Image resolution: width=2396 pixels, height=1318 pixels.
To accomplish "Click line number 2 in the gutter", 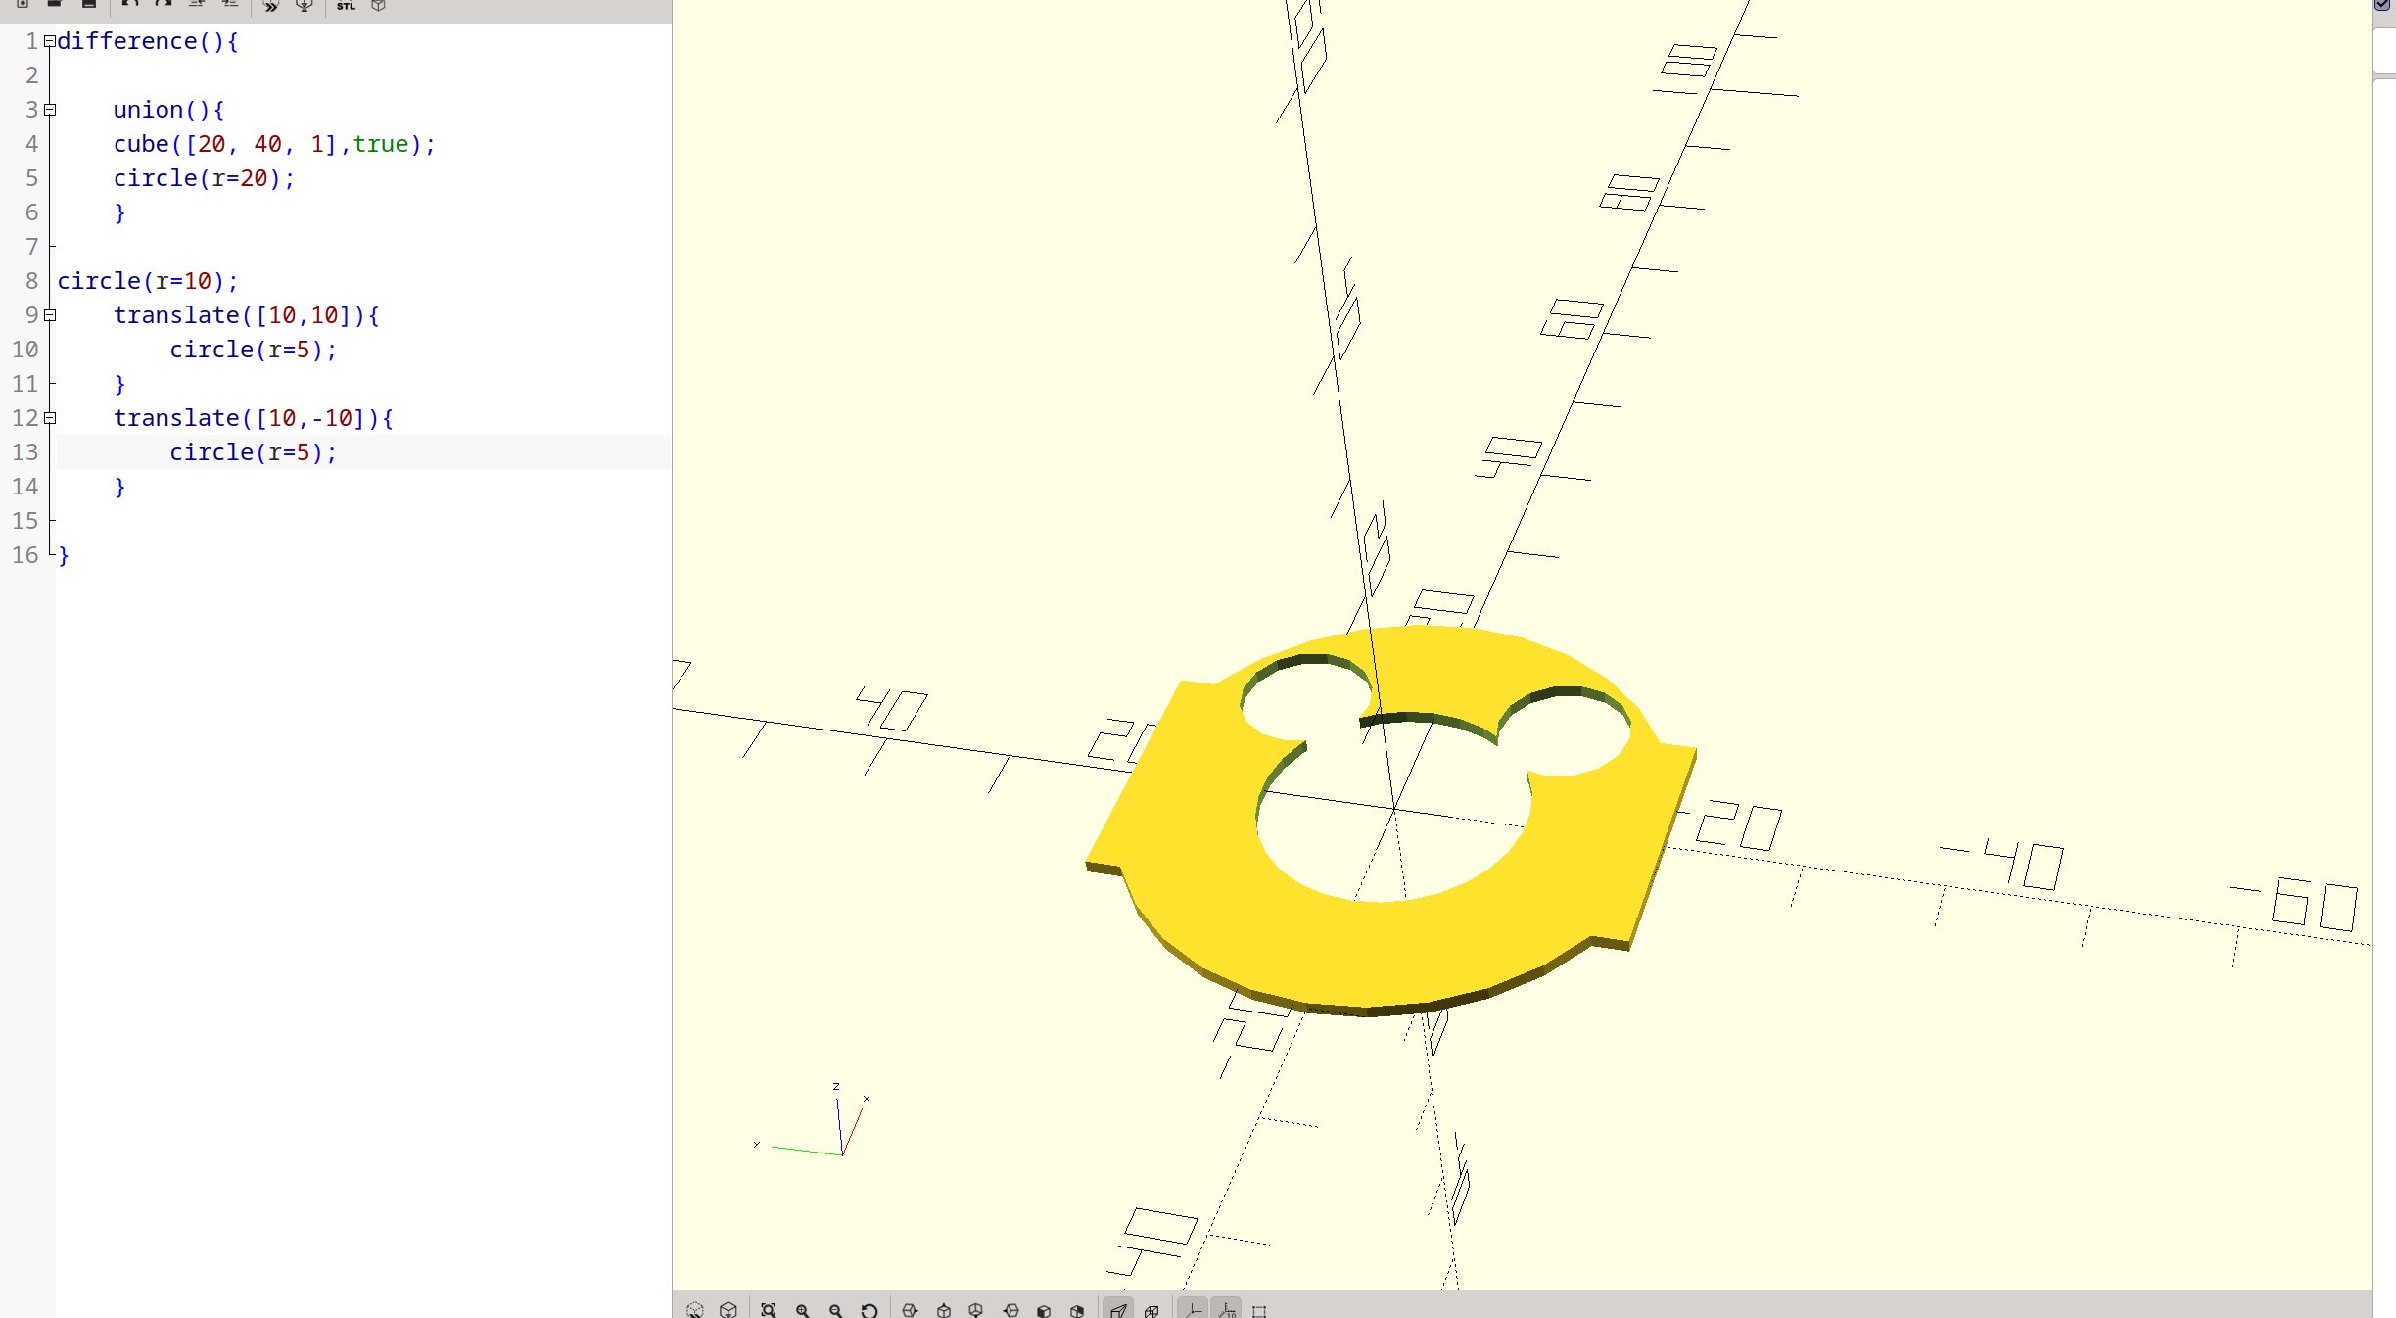I will coord(32,75).
